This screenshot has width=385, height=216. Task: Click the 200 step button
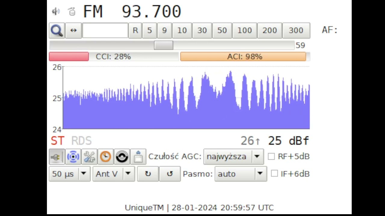click(x=269, y=30)
